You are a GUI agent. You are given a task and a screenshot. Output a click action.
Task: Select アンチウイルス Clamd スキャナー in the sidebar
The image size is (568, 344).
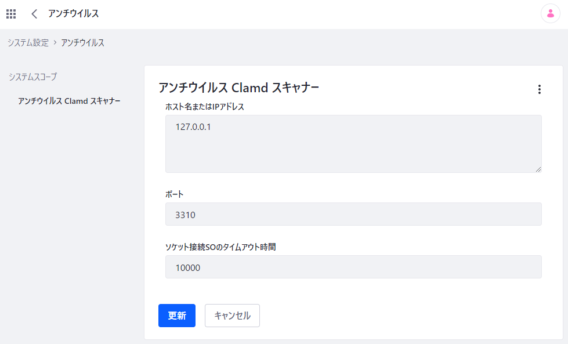(69, 101)
